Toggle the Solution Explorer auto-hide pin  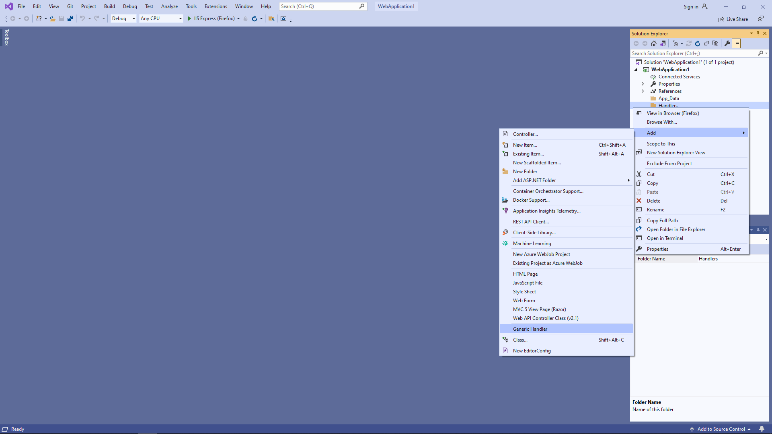(x=758, y=33)
